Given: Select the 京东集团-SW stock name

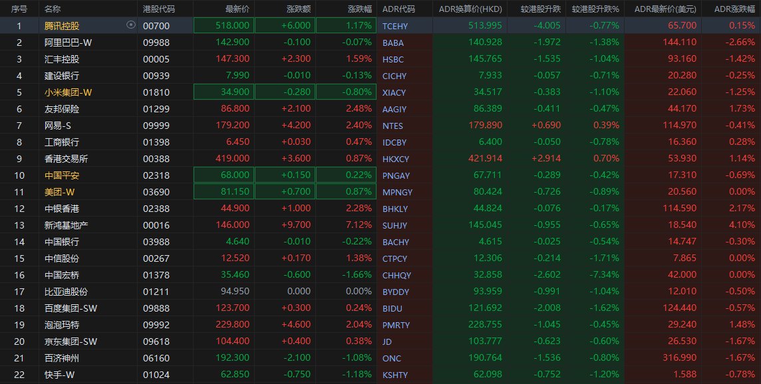Looking at the screenshot, I should (71, 341).
